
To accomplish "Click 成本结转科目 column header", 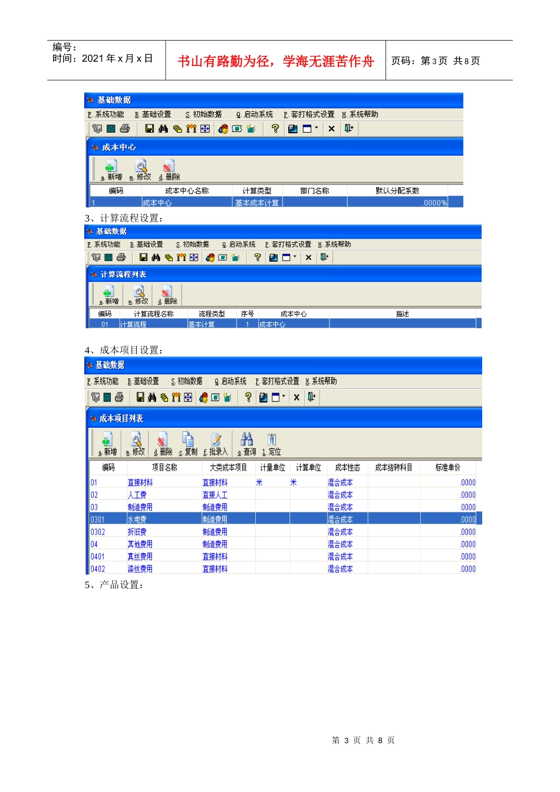I will 394,467.
